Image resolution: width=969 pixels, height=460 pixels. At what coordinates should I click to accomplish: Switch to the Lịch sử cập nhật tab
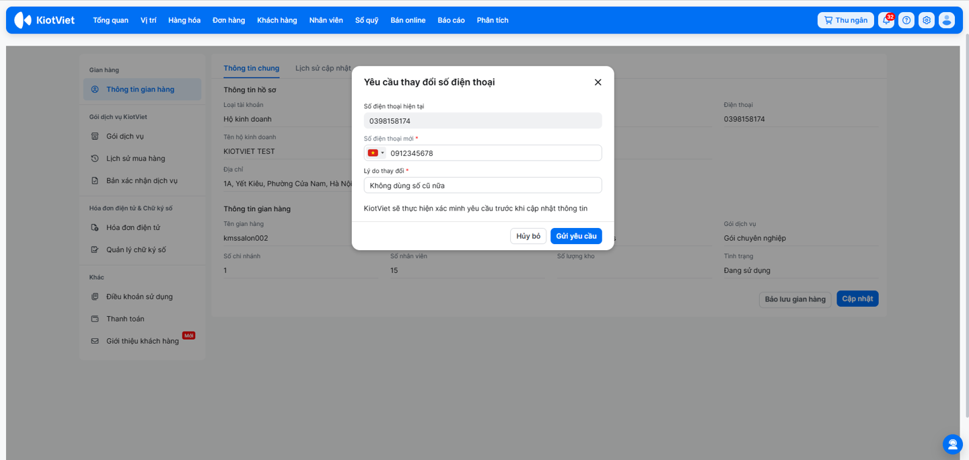[x=323, y=69]
